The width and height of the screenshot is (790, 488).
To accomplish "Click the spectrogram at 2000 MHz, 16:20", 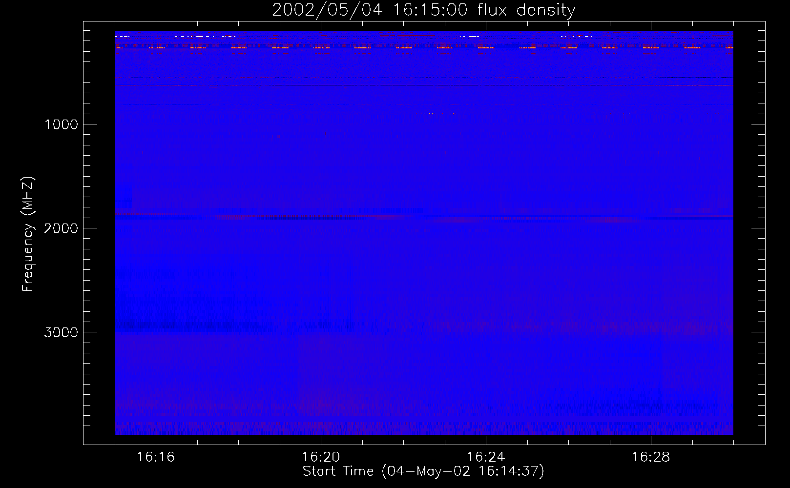I will (x=321, y=228).
